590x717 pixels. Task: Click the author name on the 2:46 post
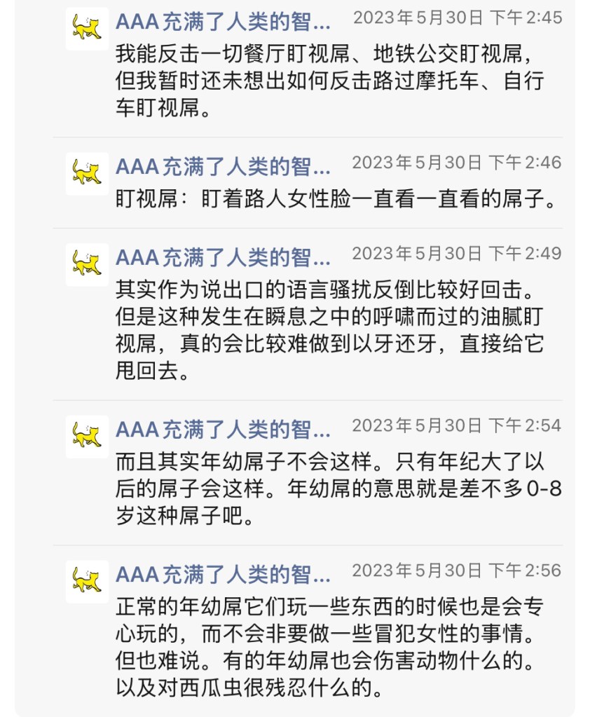click(223, 168)
